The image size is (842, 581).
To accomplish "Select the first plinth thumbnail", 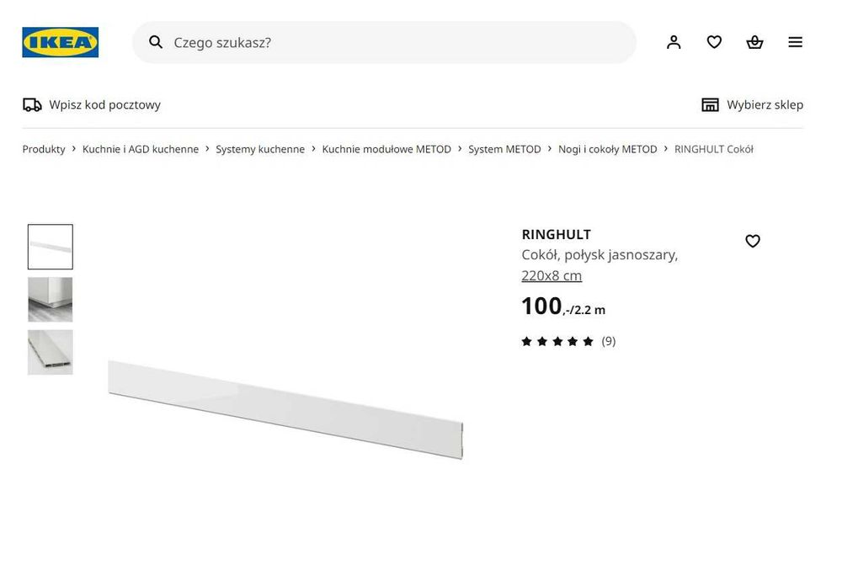I will pyautogui.click(x=51, y=247).
